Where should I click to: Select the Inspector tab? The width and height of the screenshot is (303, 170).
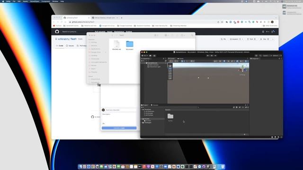pyautogui.click(x=255, y=59)
